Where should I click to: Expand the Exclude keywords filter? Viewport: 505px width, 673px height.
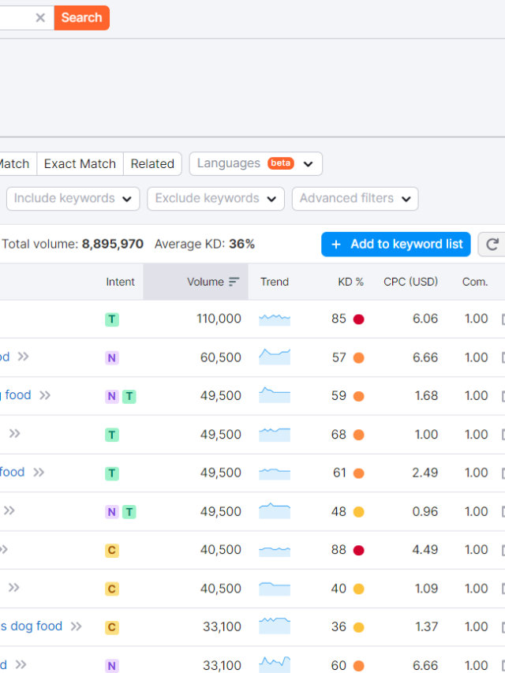215,199
